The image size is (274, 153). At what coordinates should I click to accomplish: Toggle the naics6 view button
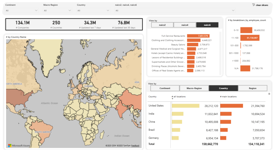[207, 25]
